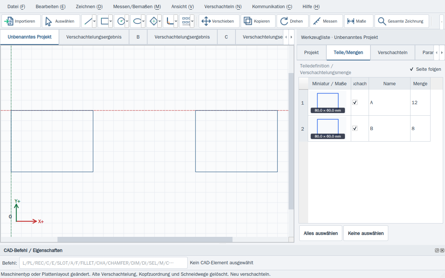Open the Datei menu

[16, 7]
